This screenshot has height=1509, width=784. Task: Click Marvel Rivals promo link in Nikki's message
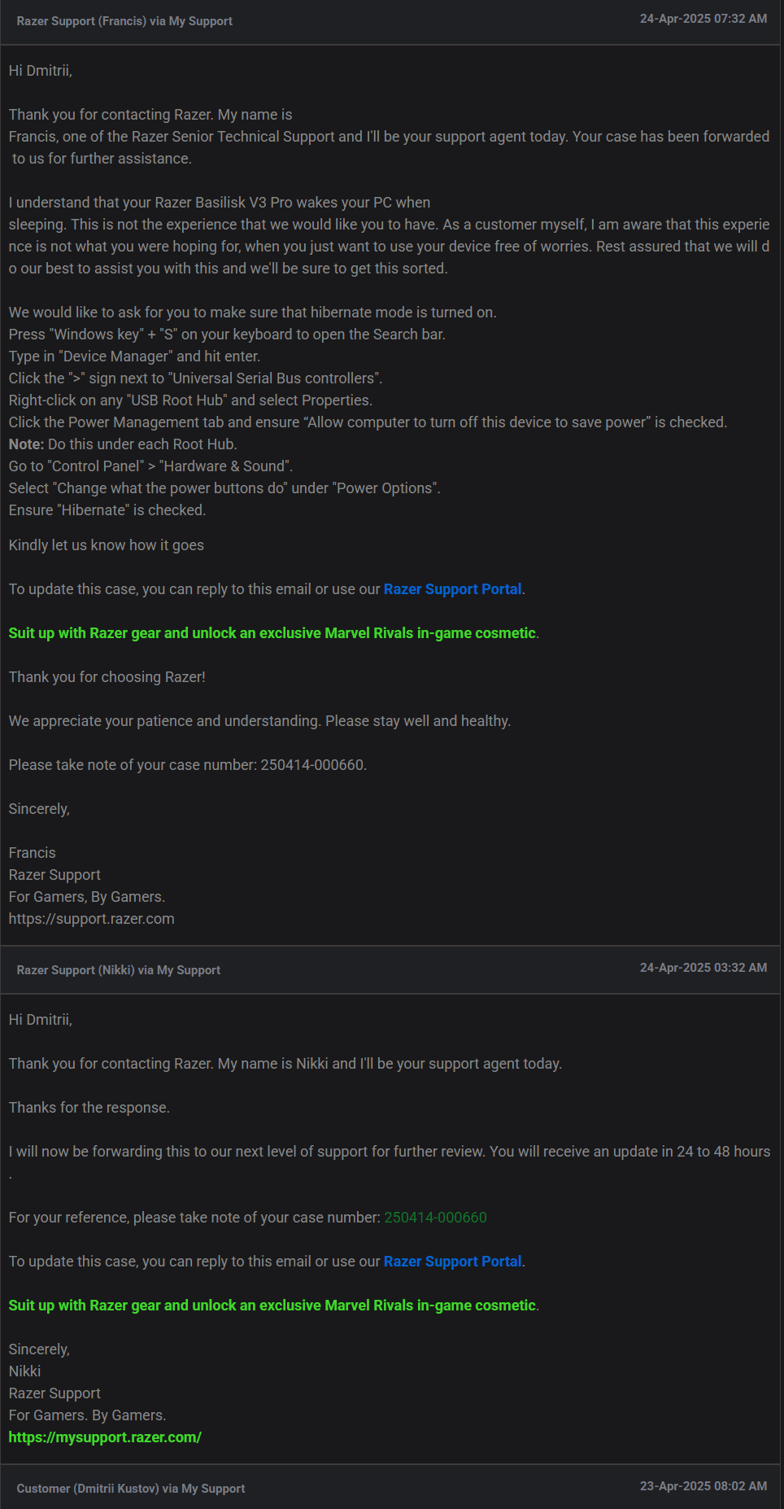[272, 1306]
